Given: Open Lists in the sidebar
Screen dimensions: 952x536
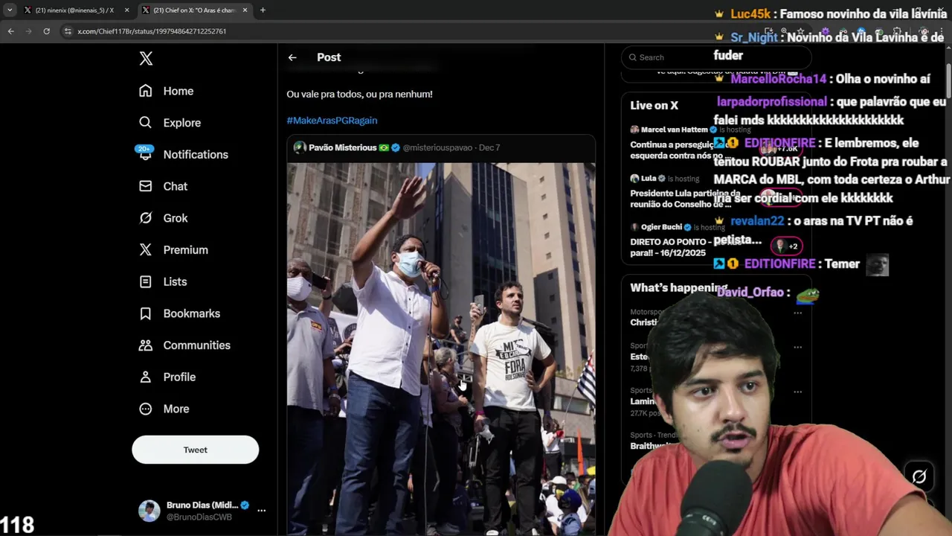Looking at the screenshot, I should [x=163, y=281].
